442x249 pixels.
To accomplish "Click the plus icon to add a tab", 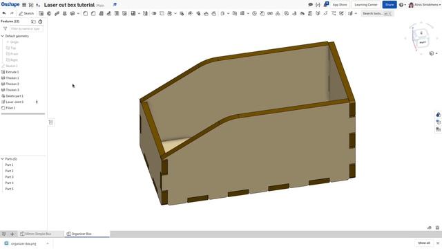I will click(12, 234).
